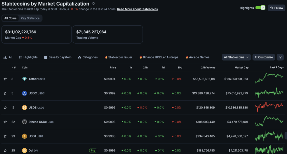Screen dimensions: 287x154
Task: Click the USD1 coin logo
Action: pyautogui.click(x=24, y=136)
